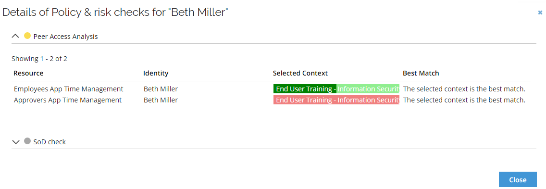Select the Approvers App Time Management row
The height and width of the screenshot is (189, 546).
coord(271,100)
